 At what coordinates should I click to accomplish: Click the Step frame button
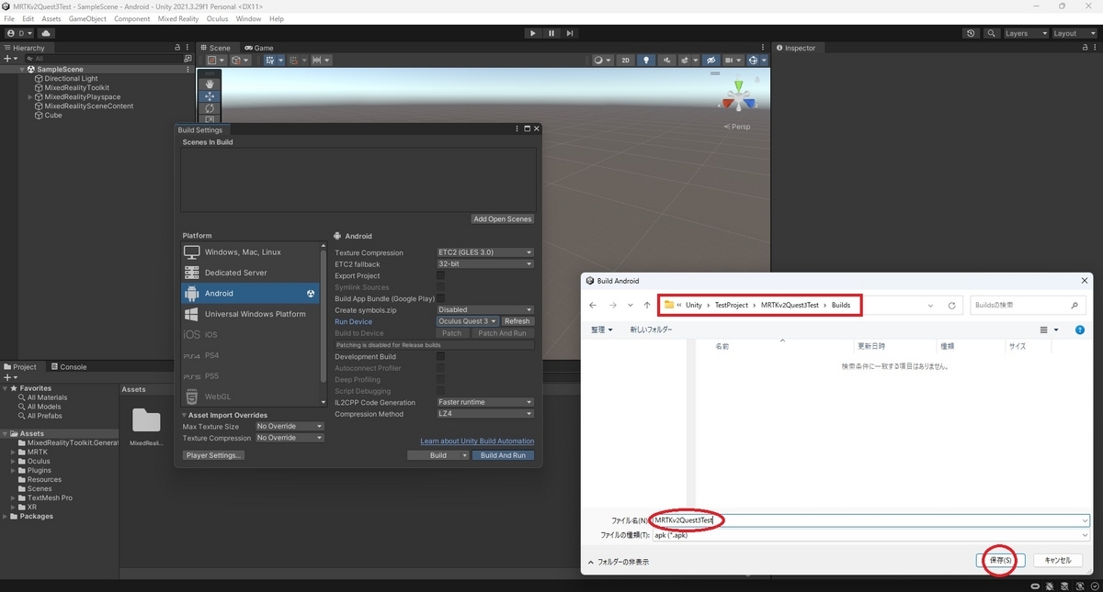(570, 33)
